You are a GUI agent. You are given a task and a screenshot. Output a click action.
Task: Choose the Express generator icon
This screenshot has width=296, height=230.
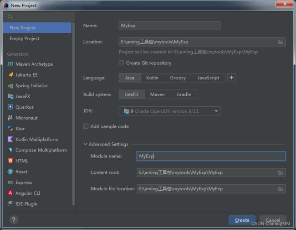click(x=10, y=182)
